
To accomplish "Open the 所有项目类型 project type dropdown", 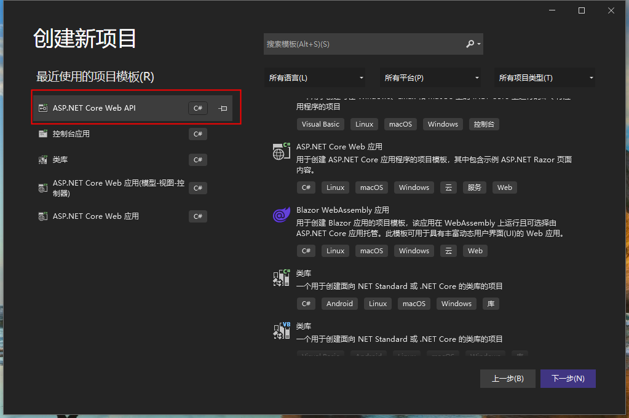I will coord(545,78).
